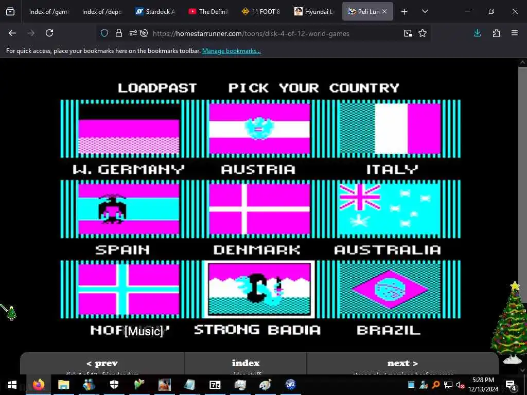This screenshot has height=395, width=527.
Task: Open the Windows Start menu
Action: [x=12, y=385]
